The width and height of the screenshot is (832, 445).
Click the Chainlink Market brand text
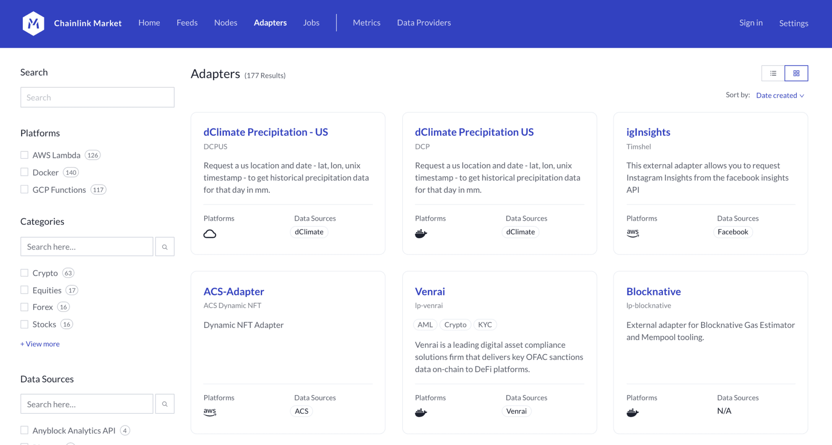(88, 23)
